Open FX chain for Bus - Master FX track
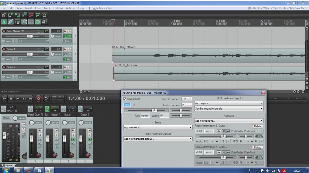 pyautogui.click(x=66, y=36)
